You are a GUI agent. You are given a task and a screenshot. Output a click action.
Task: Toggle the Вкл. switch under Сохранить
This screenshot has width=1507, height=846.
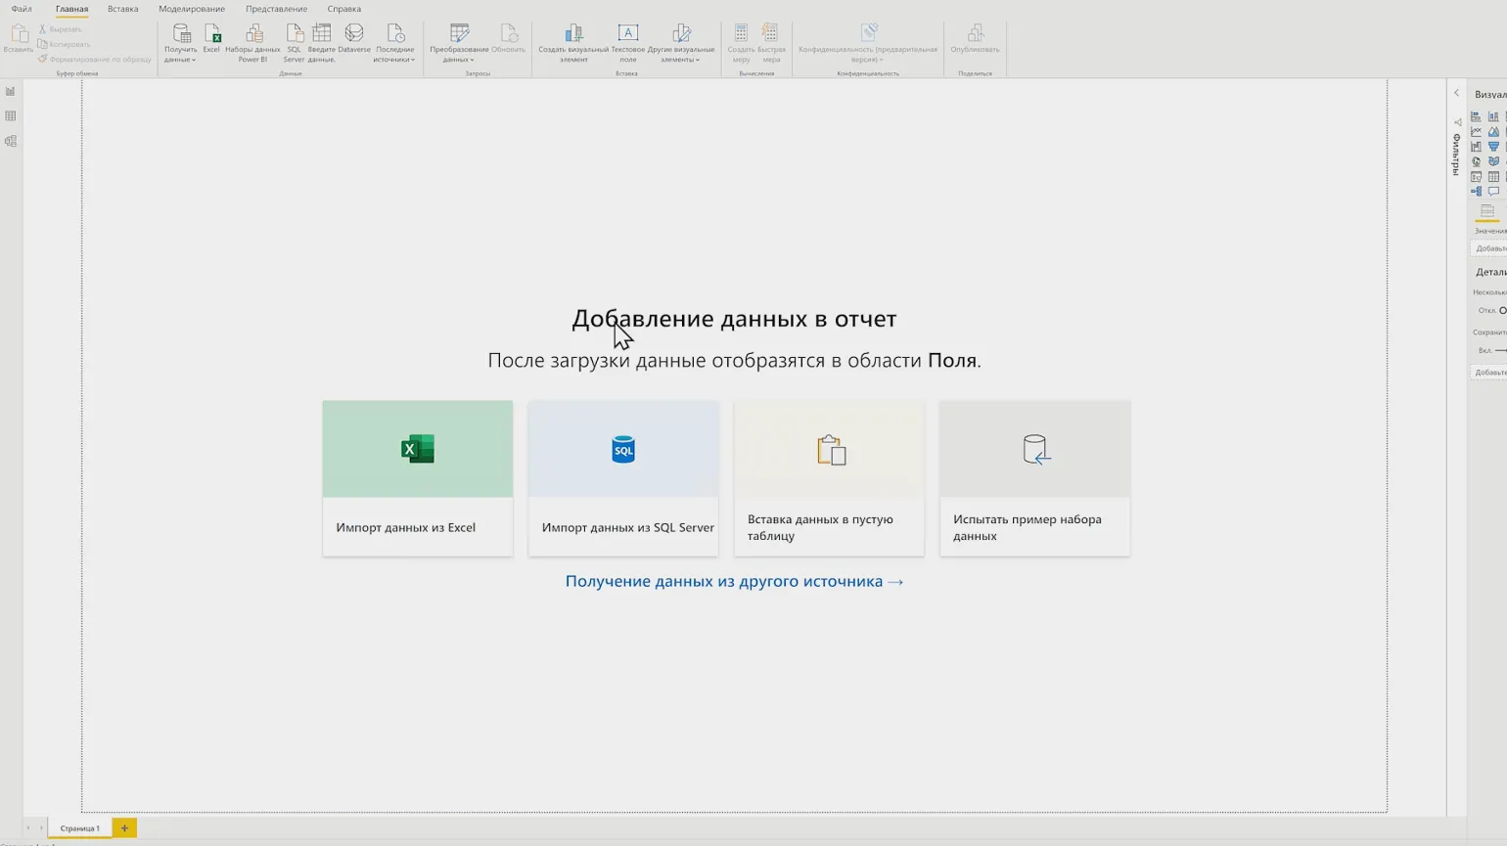pos(1500,350)
